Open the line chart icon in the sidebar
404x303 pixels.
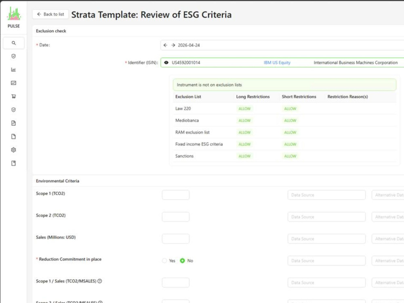pyautogui.click(x=14, y=83)
